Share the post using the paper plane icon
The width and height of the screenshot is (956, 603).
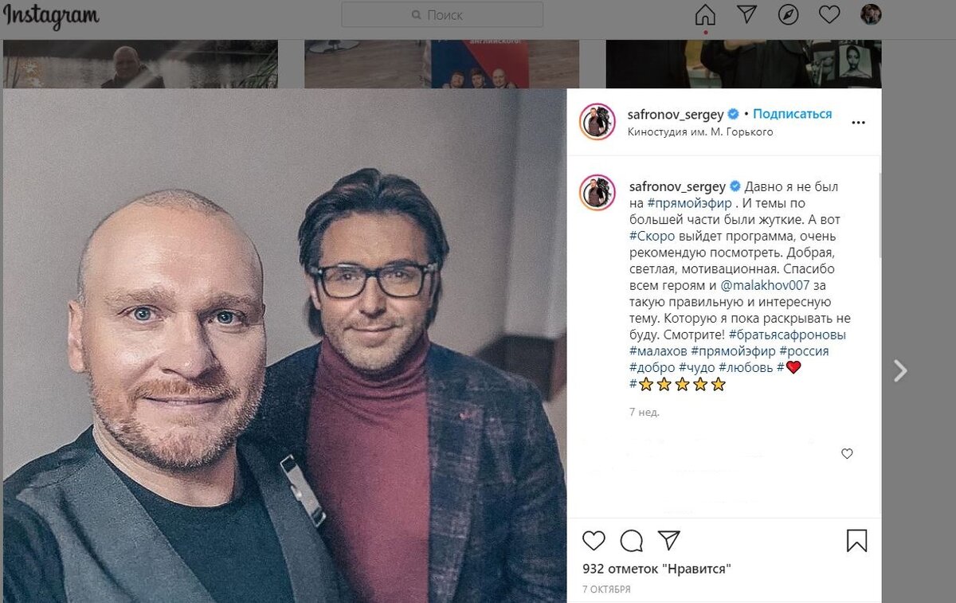click(669, 541)
